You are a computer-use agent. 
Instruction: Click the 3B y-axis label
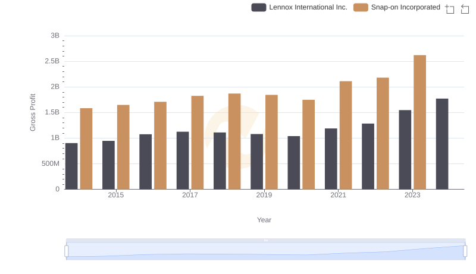pyautogui.click(x=55, y=36)
